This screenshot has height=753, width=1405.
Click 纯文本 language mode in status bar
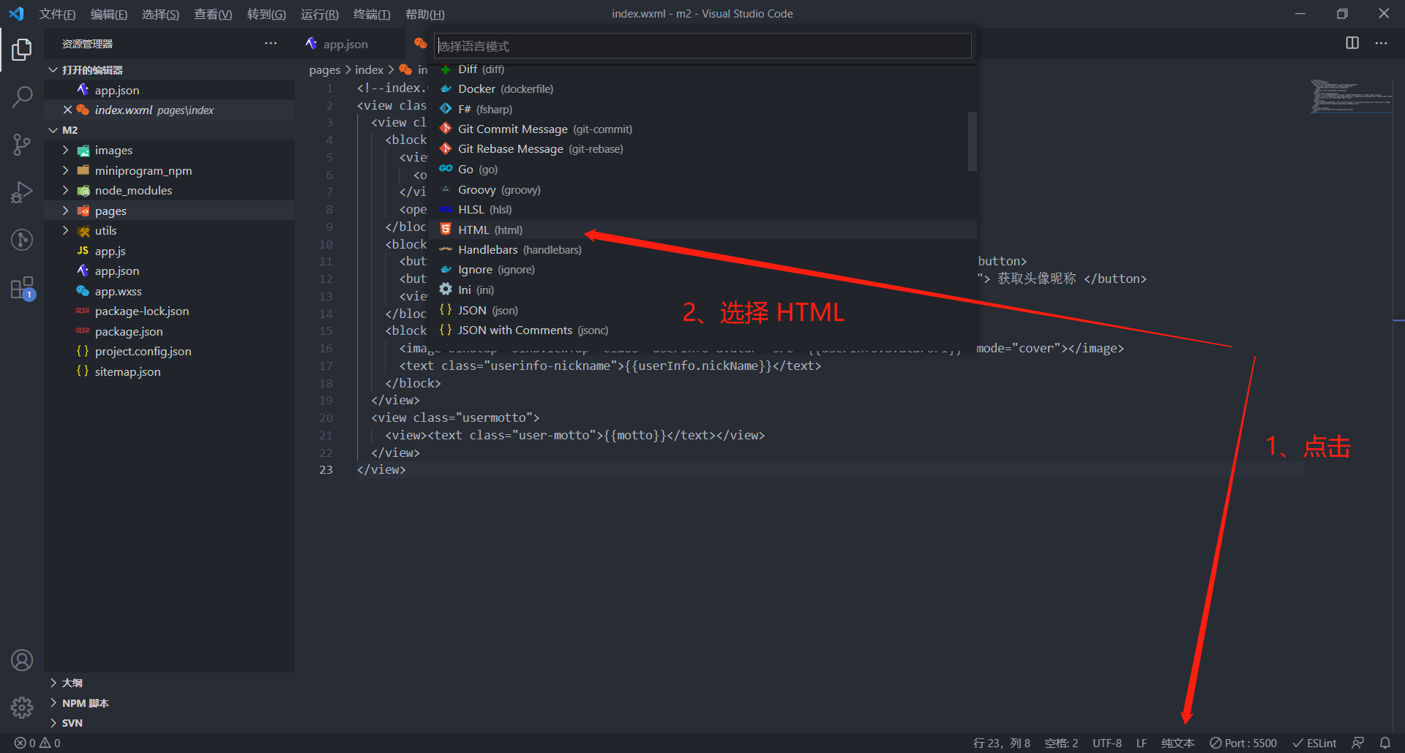tap(1177, 743)
